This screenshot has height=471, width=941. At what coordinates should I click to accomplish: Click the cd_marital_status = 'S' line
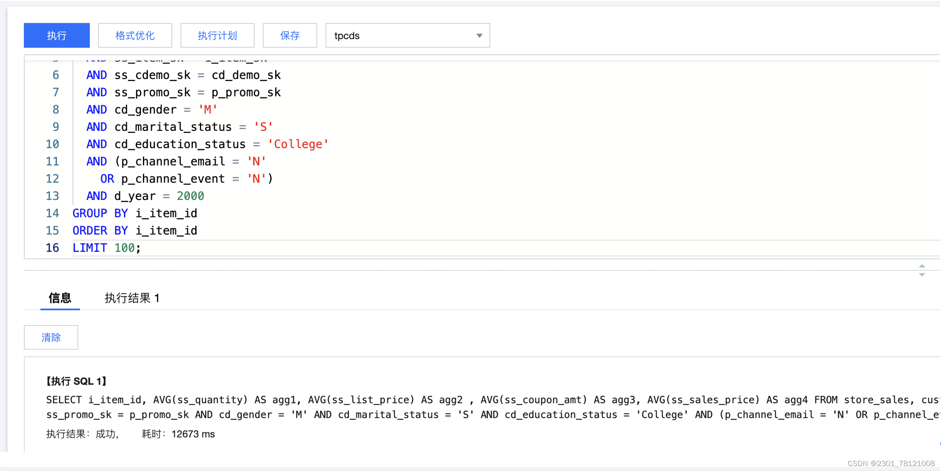(179, 127)
